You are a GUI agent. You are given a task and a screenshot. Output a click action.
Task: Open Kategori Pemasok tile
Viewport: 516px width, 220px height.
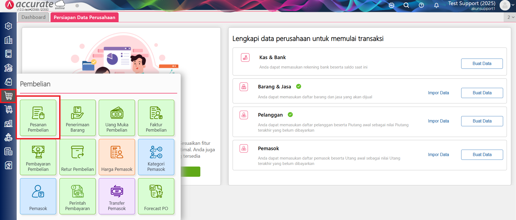[x=156, y=157]
